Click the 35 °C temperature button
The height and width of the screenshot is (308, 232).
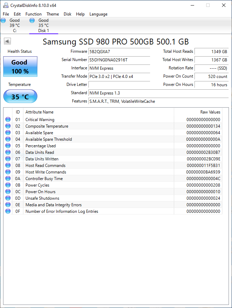click(20, 97)
